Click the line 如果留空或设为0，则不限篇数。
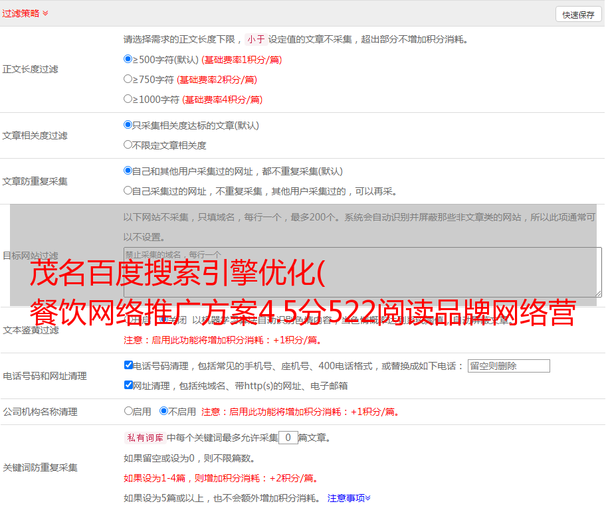606x510 pixels. [x=189, y=458]
